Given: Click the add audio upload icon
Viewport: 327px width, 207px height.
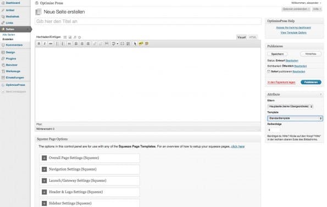Looking at the screenshot, I should [x=75, y=37].
